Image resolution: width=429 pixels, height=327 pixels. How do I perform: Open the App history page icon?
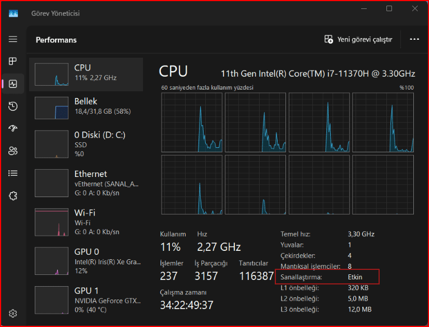tap(13, 106)
